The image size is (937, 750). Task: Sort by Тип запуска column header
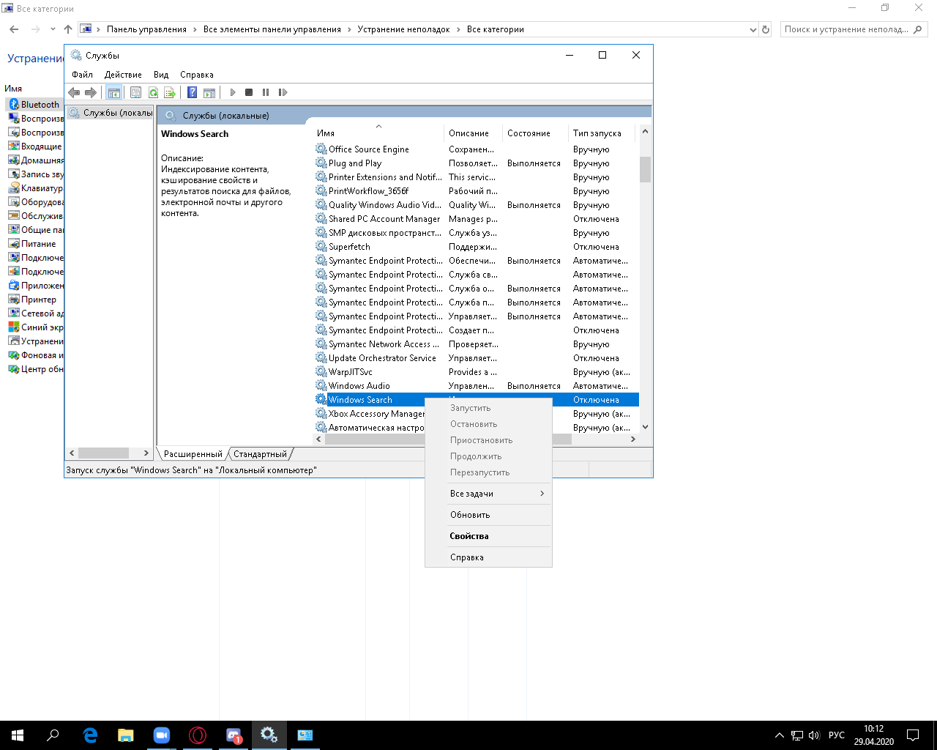(603, 133)
